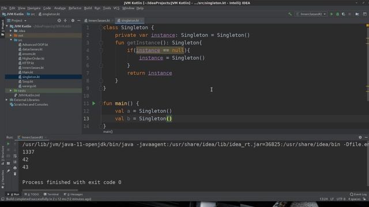Viewport: 369px width, 207px height.
Task: Open the TODO tool window button
Action: pyautogui.click(x=32, y=194)
